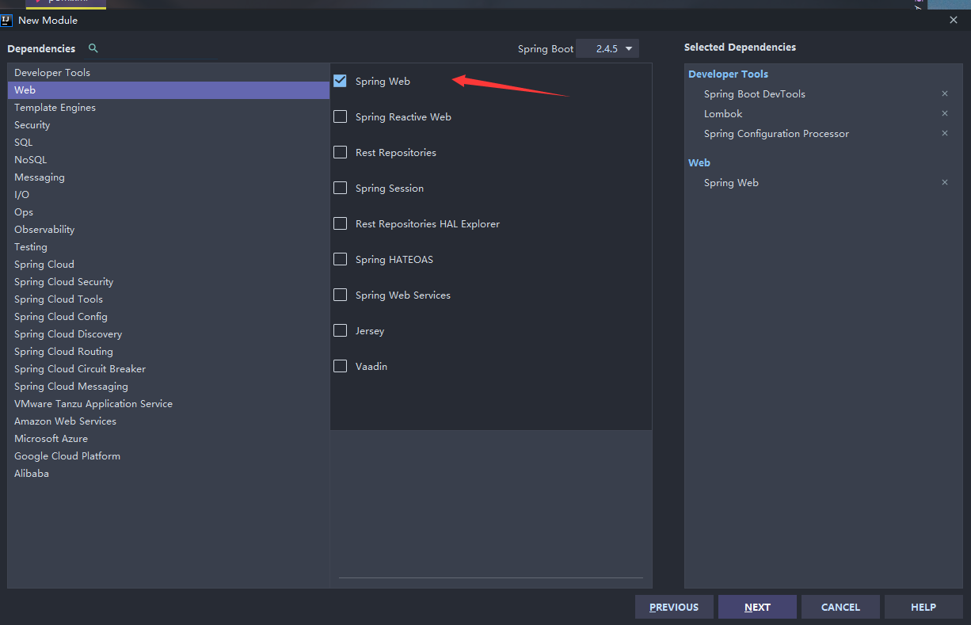Select the Messaging category
971x625 pixels.
(x=169, y=177)
